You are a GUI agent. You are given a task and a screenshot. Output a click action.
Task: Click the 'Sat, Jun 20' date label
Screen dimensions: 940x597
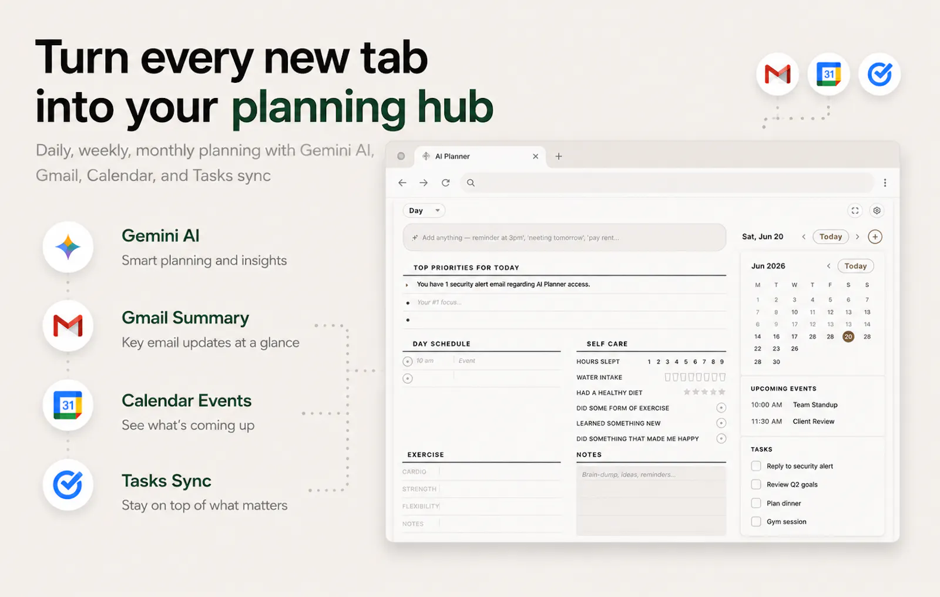coord(763,237)
